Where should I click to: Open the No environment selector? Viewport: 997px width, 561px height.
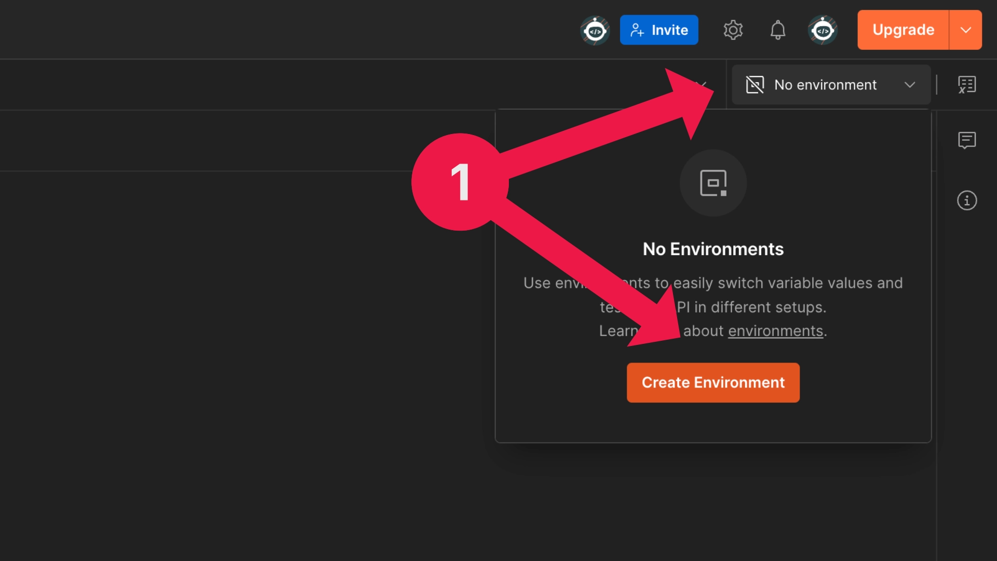click(825, 85)
